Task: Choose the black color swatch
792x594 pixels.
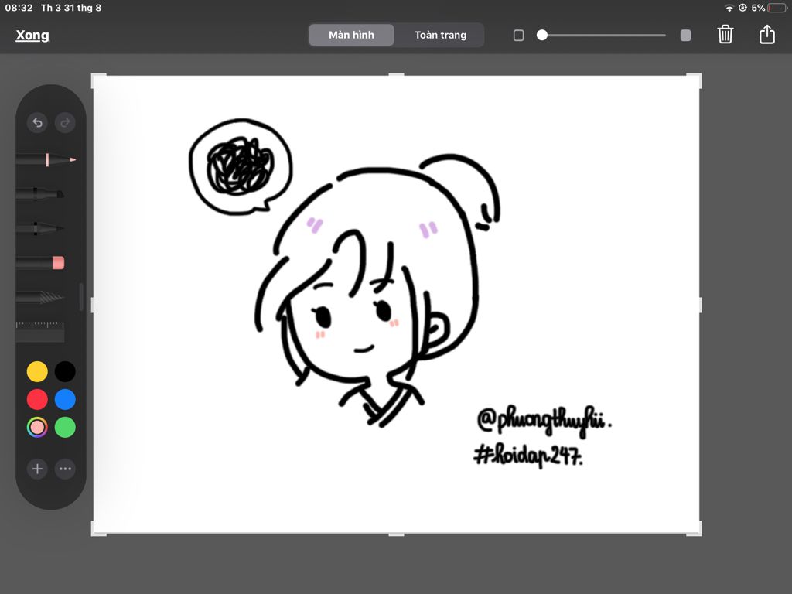Action: point(65,372)
